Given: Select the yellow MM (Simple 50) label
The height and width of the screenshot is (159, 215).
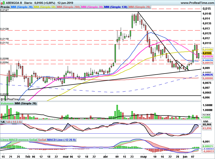Looking at the screenshot, I should coord(45,7).
